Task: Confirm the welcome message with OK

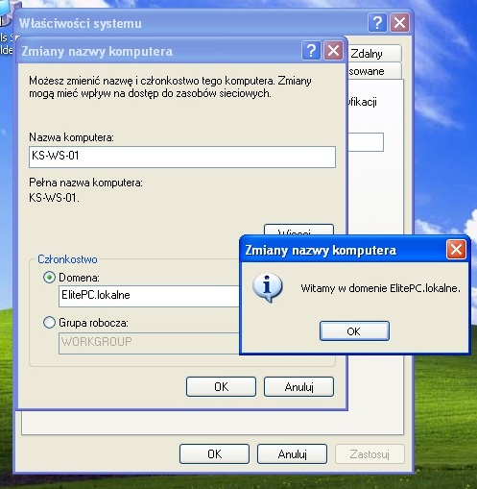Action: (x=354, y=330)
